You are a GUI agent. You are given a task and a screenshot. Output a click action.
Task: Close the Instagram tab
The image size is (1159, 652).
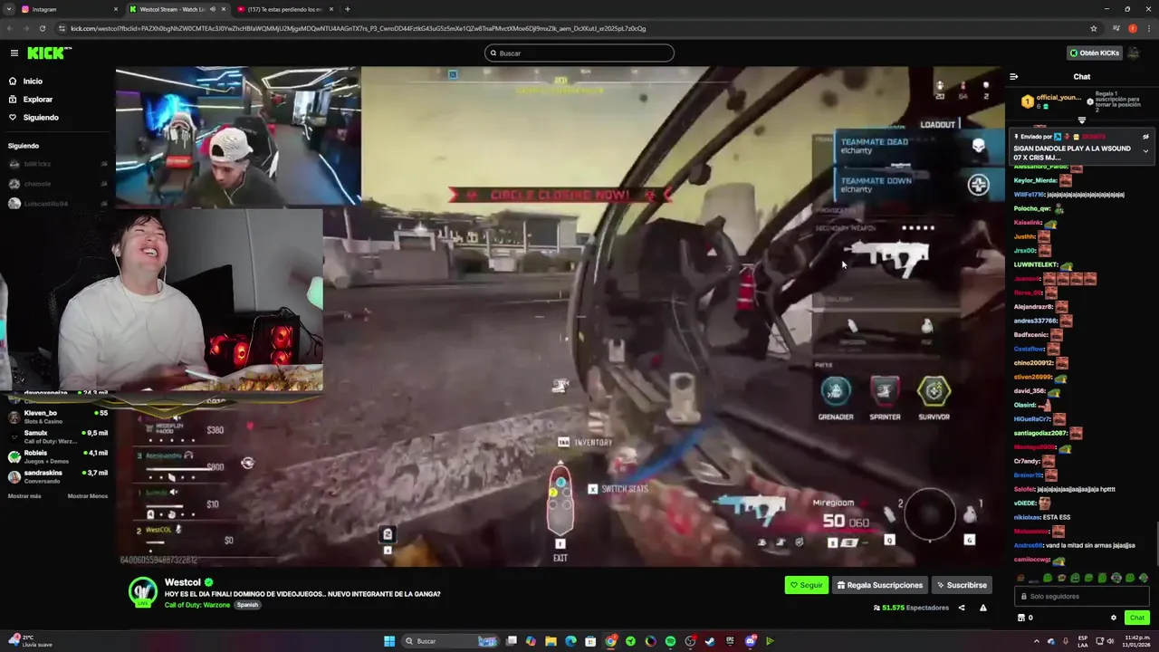point(116,9)
